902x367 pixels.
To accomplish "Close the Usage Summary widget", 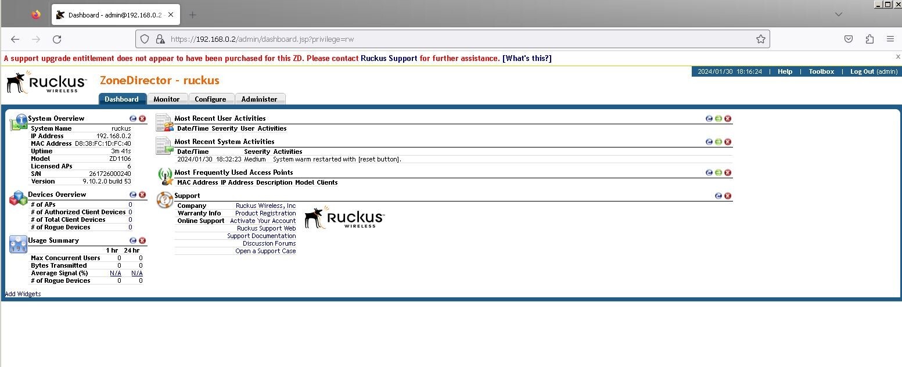I will (x=142, y=240).
